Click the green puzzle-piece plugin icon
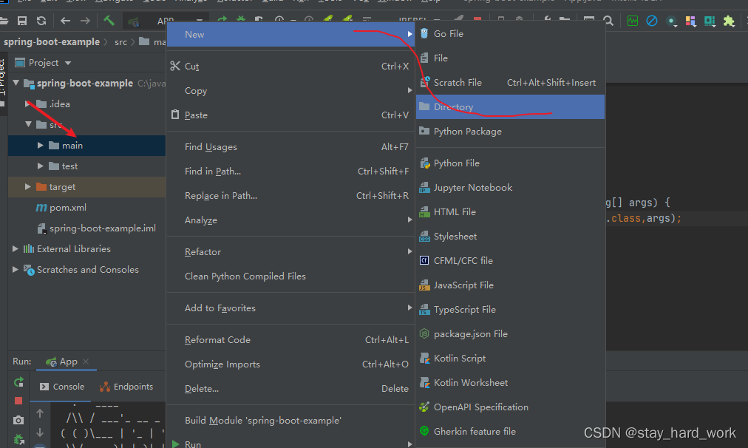Screen dimensions: 748x448 click(x=729, y=21)
